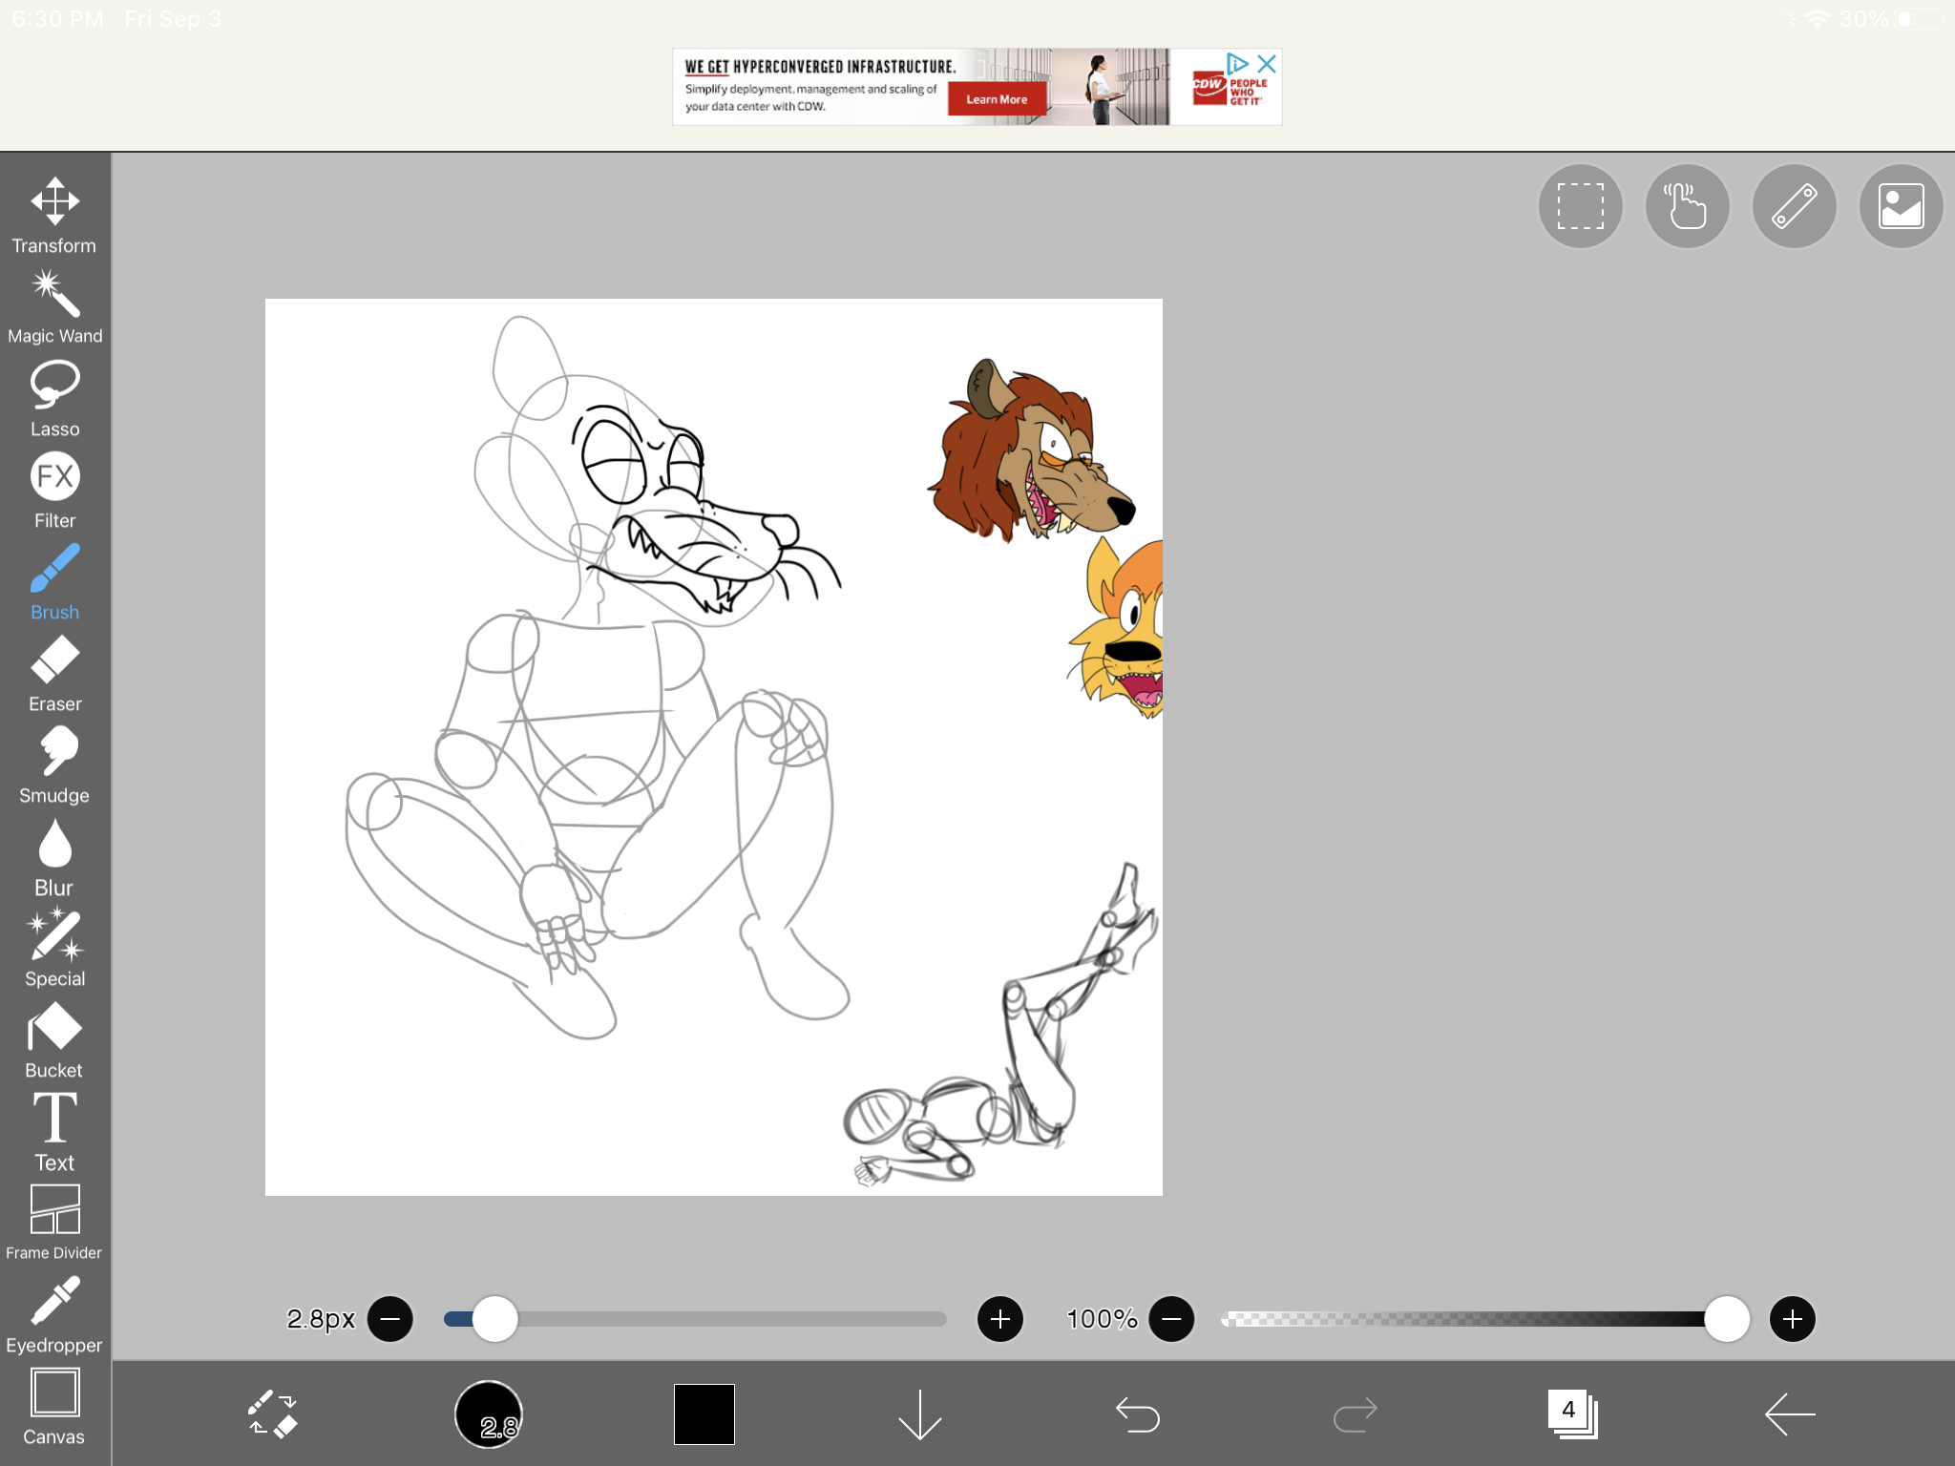
Task: Choose the Lasso tool
Action: click(x=54, y=398)
